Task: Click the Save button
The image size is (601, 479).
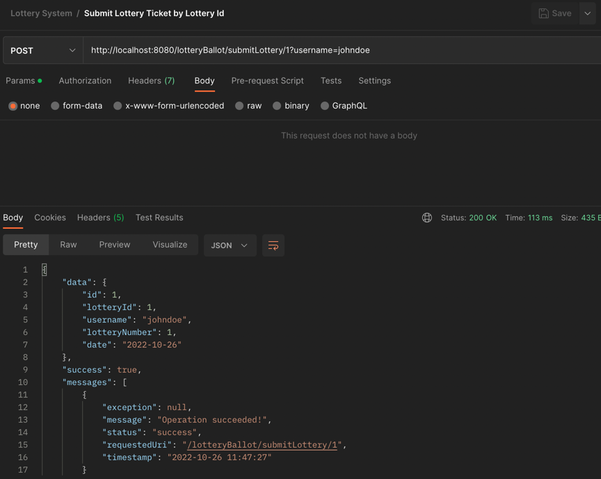Action: click(554, 13)
